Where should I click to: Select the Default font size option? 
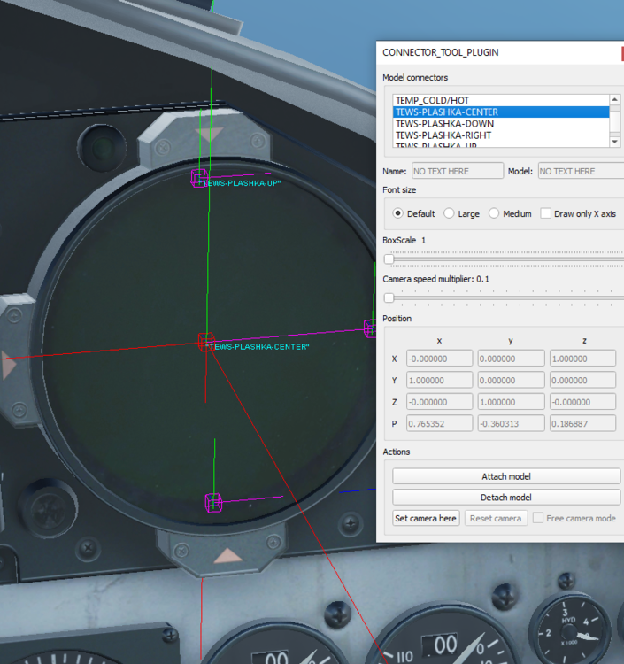(398, 213)
